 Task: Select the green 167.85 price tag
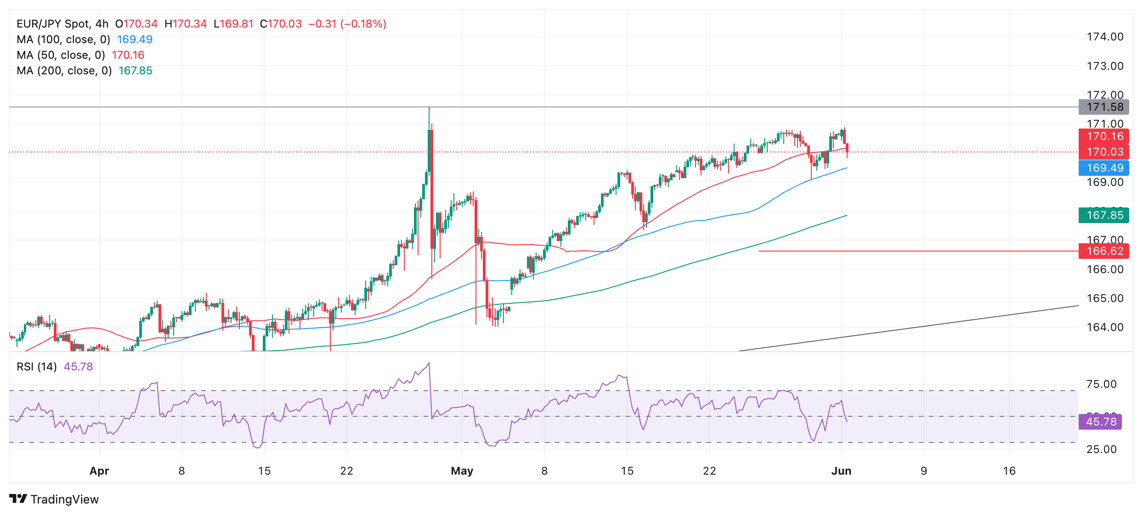tap(1103, 215)
